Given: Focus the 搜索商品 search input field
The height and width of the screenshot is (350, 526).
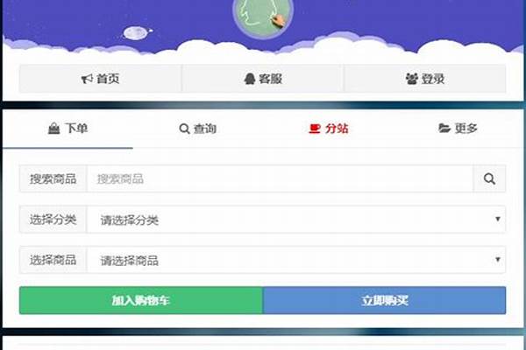Looking at the screenshot, I should 280,178.
